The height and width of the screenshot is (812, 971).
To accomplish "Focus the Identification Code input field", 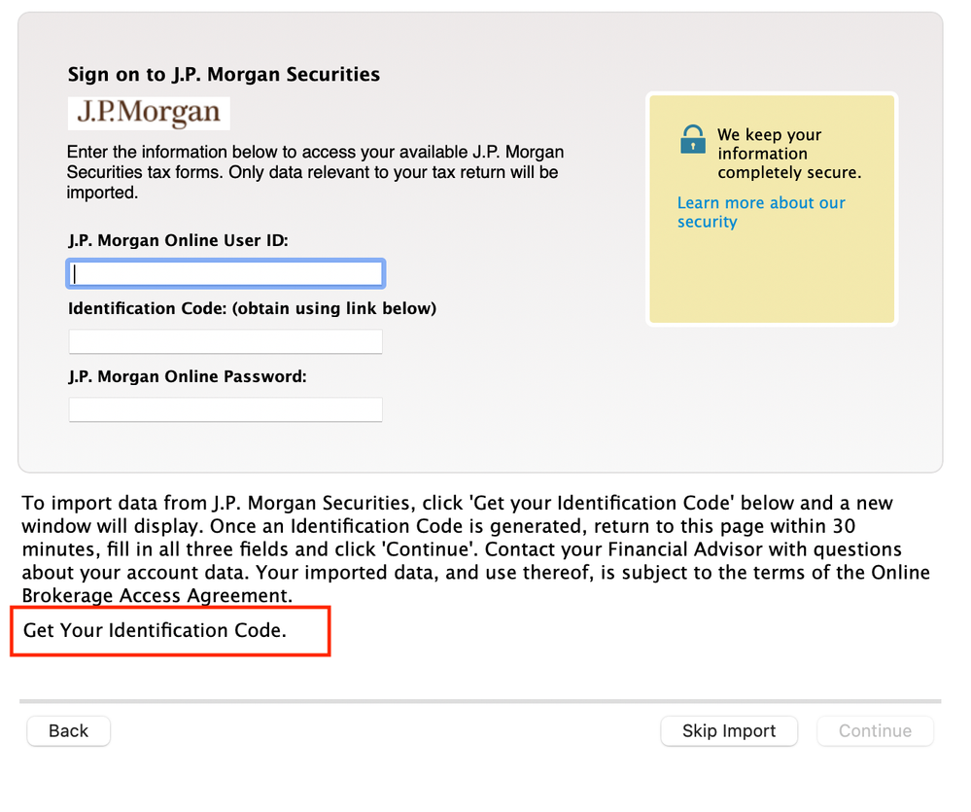I will [225, 341].
